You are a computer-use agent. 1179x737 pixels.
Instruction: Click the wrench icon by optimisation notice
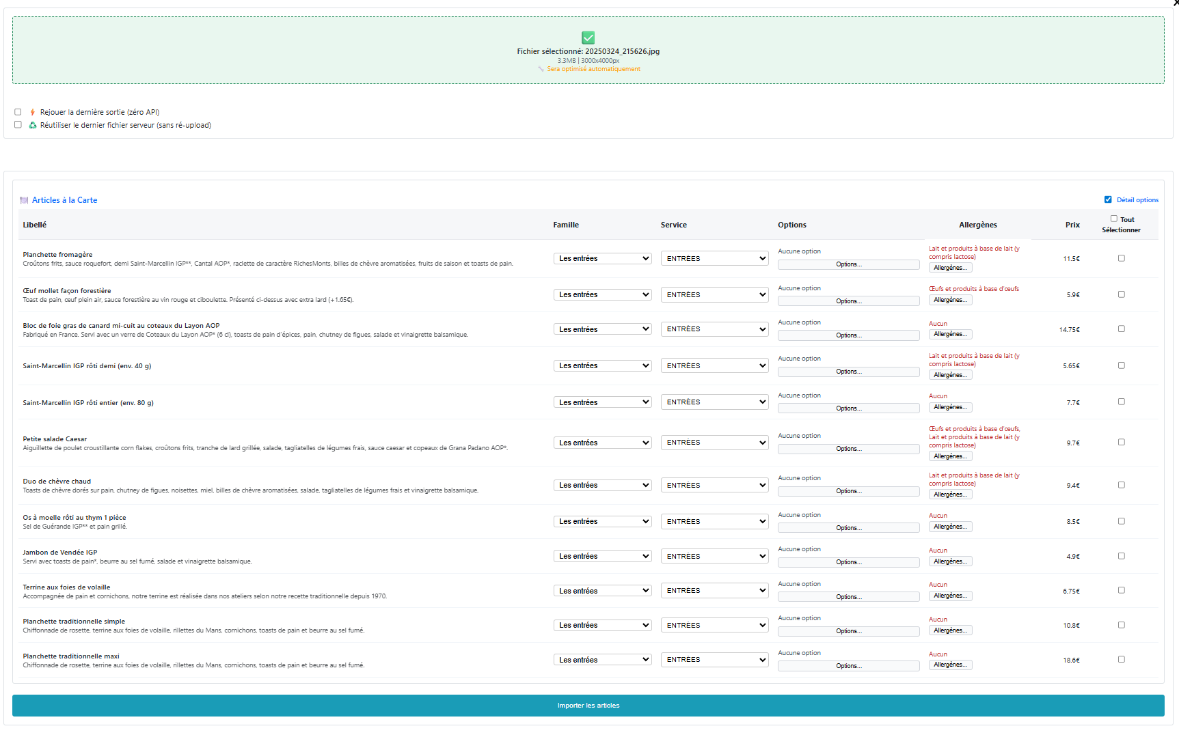point(541,69)
